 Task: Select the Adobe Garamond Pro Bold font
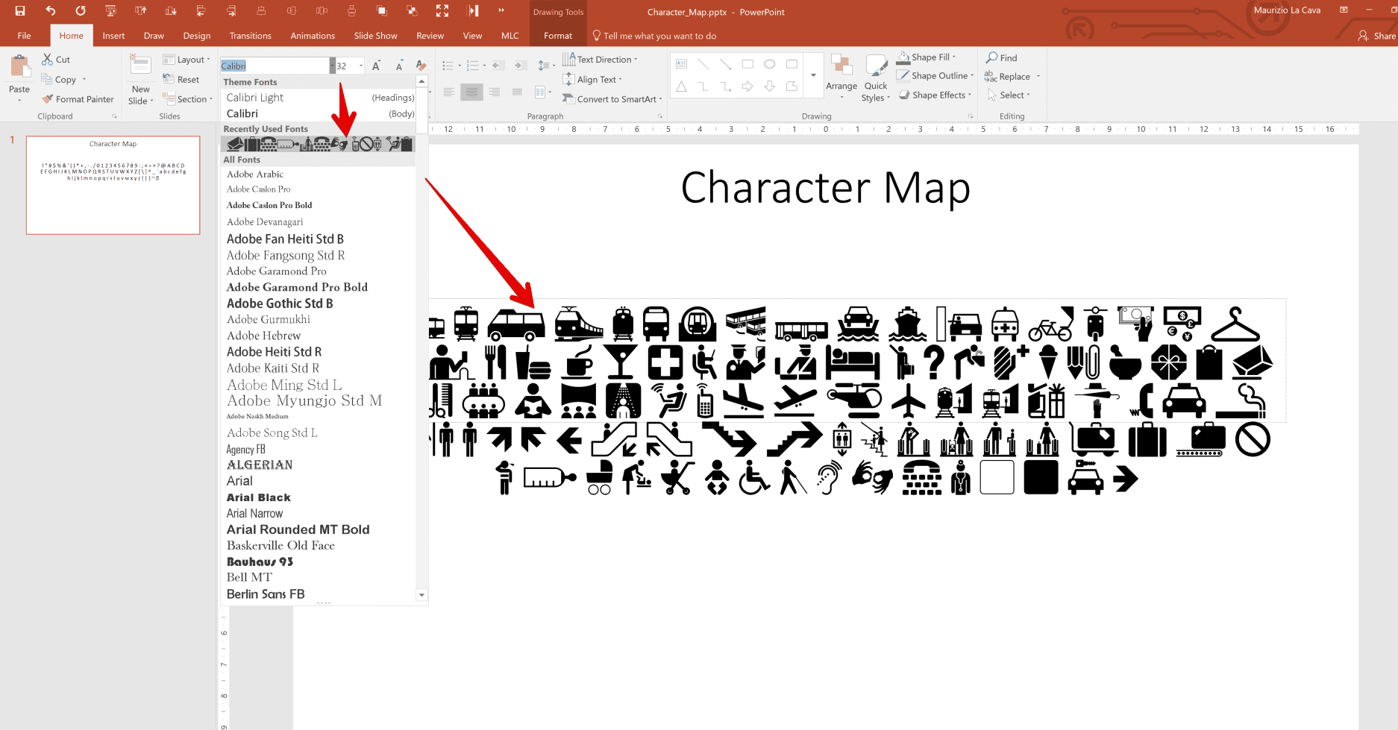[x=296, y=287]
